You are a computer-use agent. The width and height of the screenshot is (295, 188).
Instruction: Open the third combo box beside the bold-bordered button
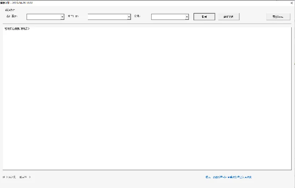(x=170, y=17)
